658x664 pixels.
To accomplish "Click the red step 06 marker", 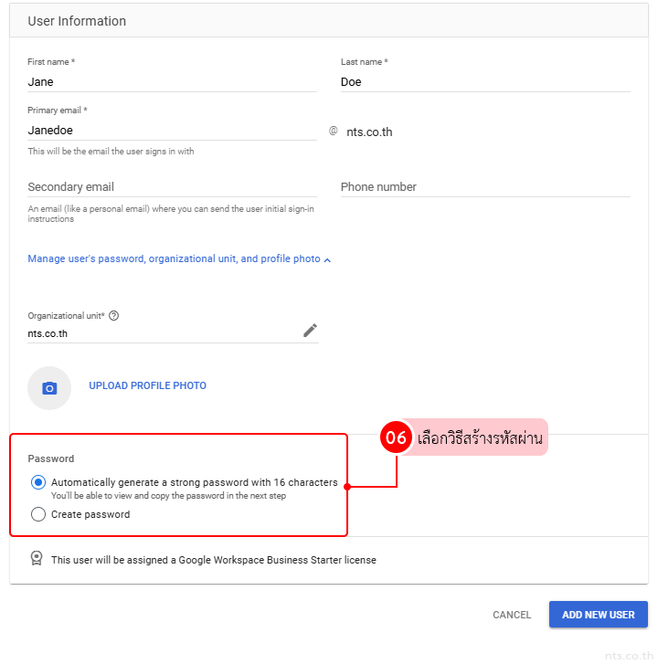I will [x=396, y=437].
